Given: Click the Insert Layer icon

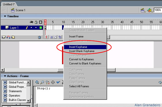Looking at the screenshot, I should tap(3, 37).
